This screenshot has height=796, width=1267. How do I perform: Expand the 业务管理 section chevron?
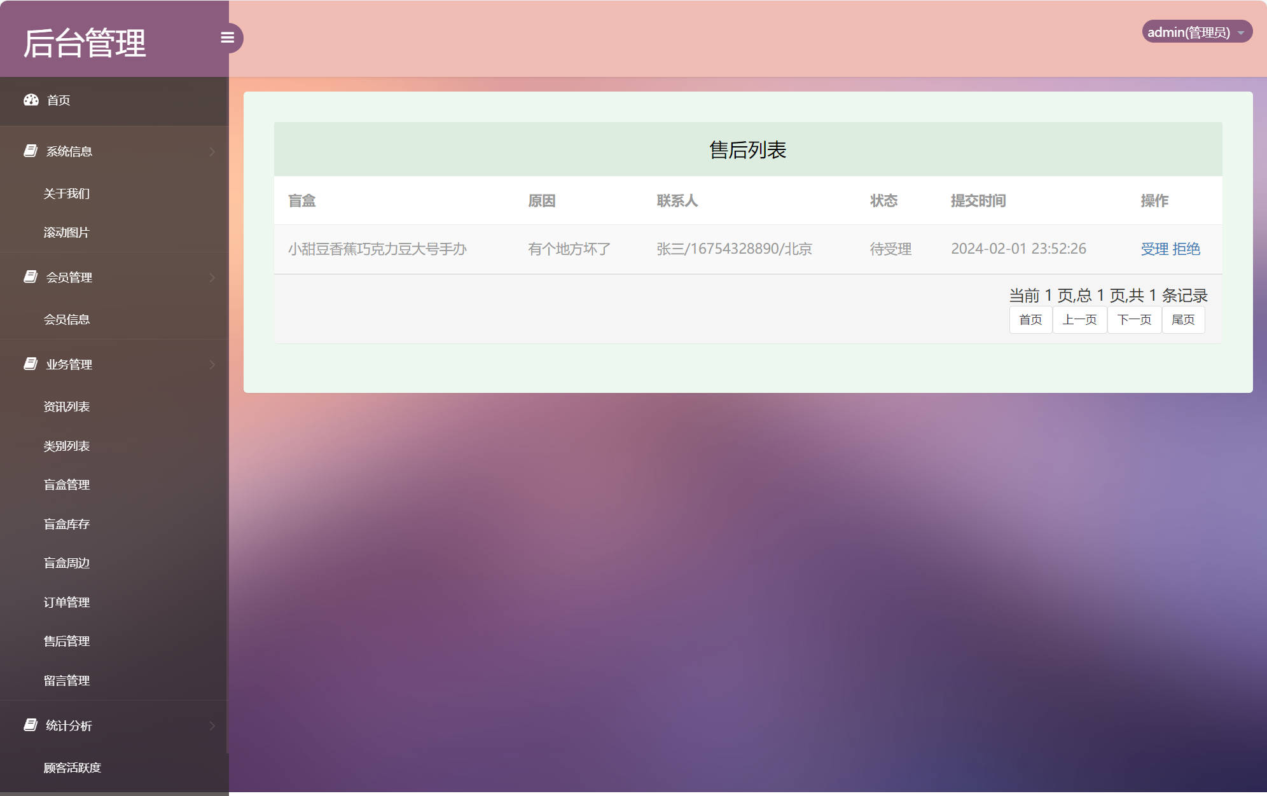tap(212, 364)
